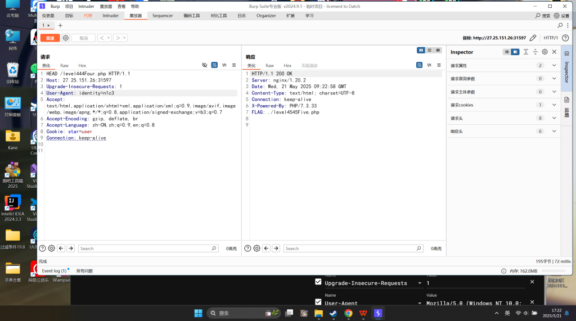
Task: Open the Event log (1) button
Action: click(x=55, y=270)
